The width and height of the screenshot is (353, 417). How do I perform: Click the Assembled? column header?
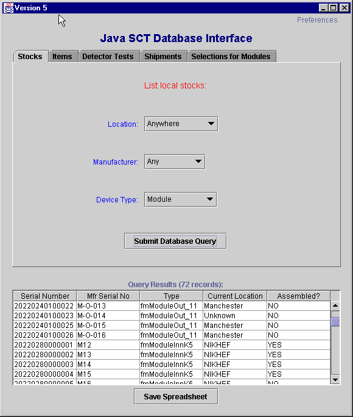coord(299,296)
